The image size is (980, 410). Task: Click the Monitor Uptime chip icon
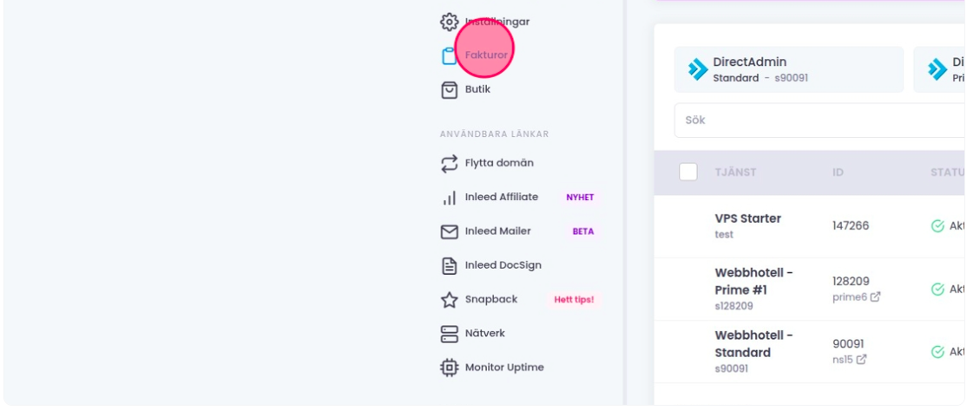(x=449, y=368)
